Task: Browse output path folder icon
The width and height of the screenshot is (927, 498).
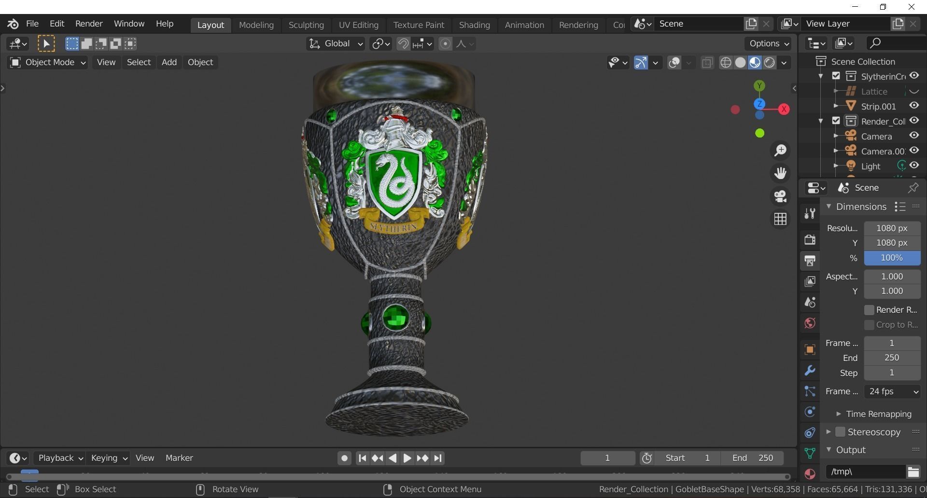Action: (x=913, y=472)
